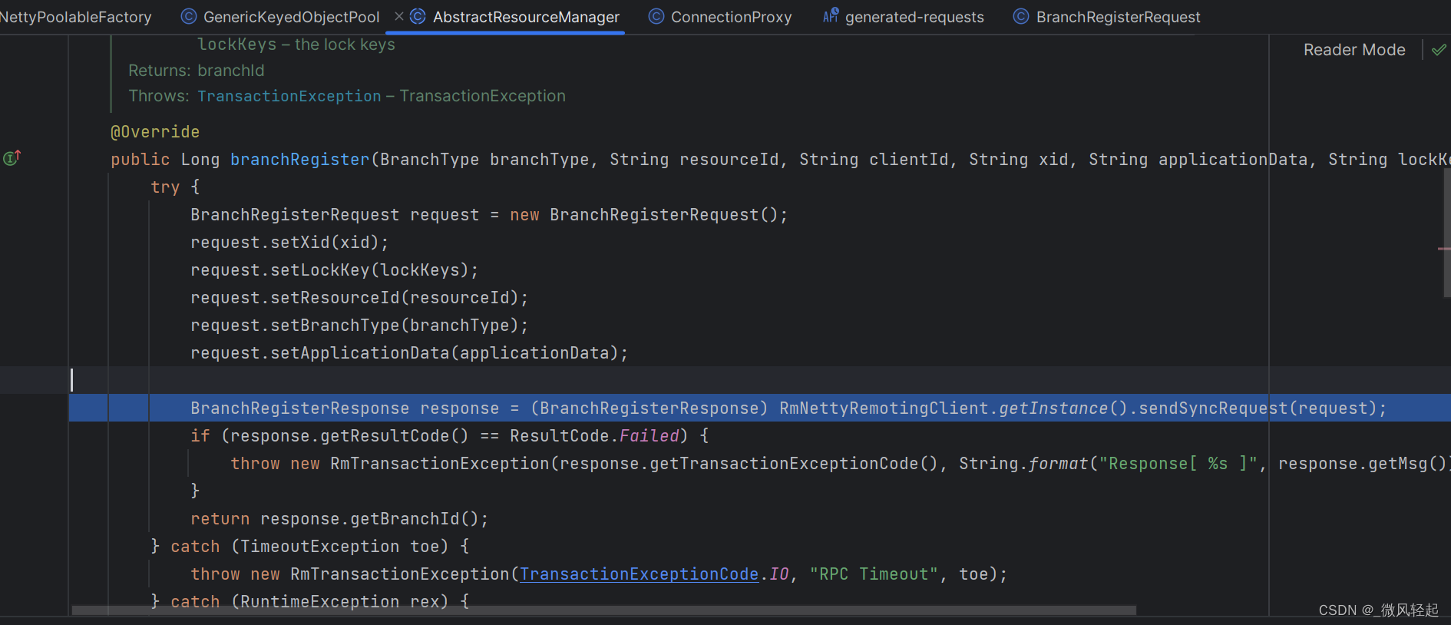Click the overriding method gutter icon
The width and height of the screenshot is (1451, 625).
point(12,158)
